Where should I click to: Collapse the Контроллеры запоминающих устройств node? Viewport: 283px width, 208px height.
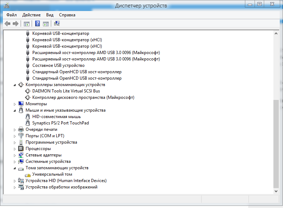(x=15, y=85)
